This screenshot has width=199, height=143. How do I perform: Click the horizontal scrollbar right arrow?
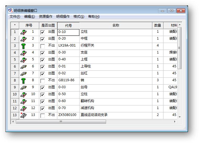coord(175,122)
